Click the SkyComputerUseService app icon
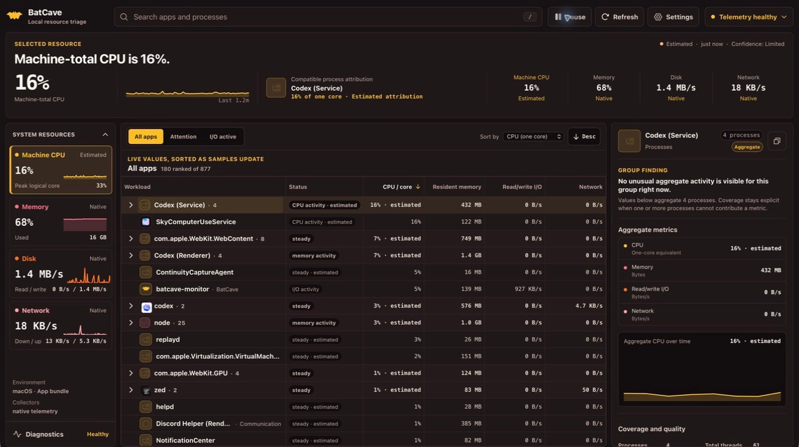799x447 pixels. 145,222
